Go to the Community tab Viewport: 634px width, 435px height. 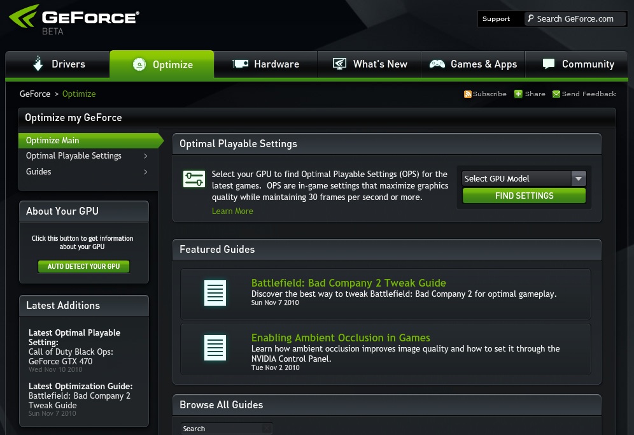point(577,64)
